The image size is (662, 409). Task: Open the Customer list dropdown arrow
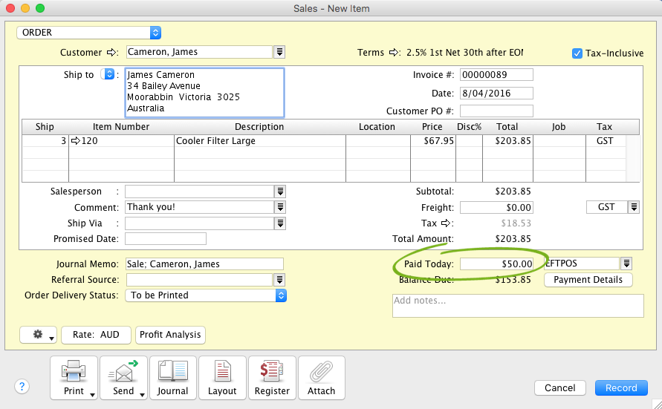coord(280,52)
